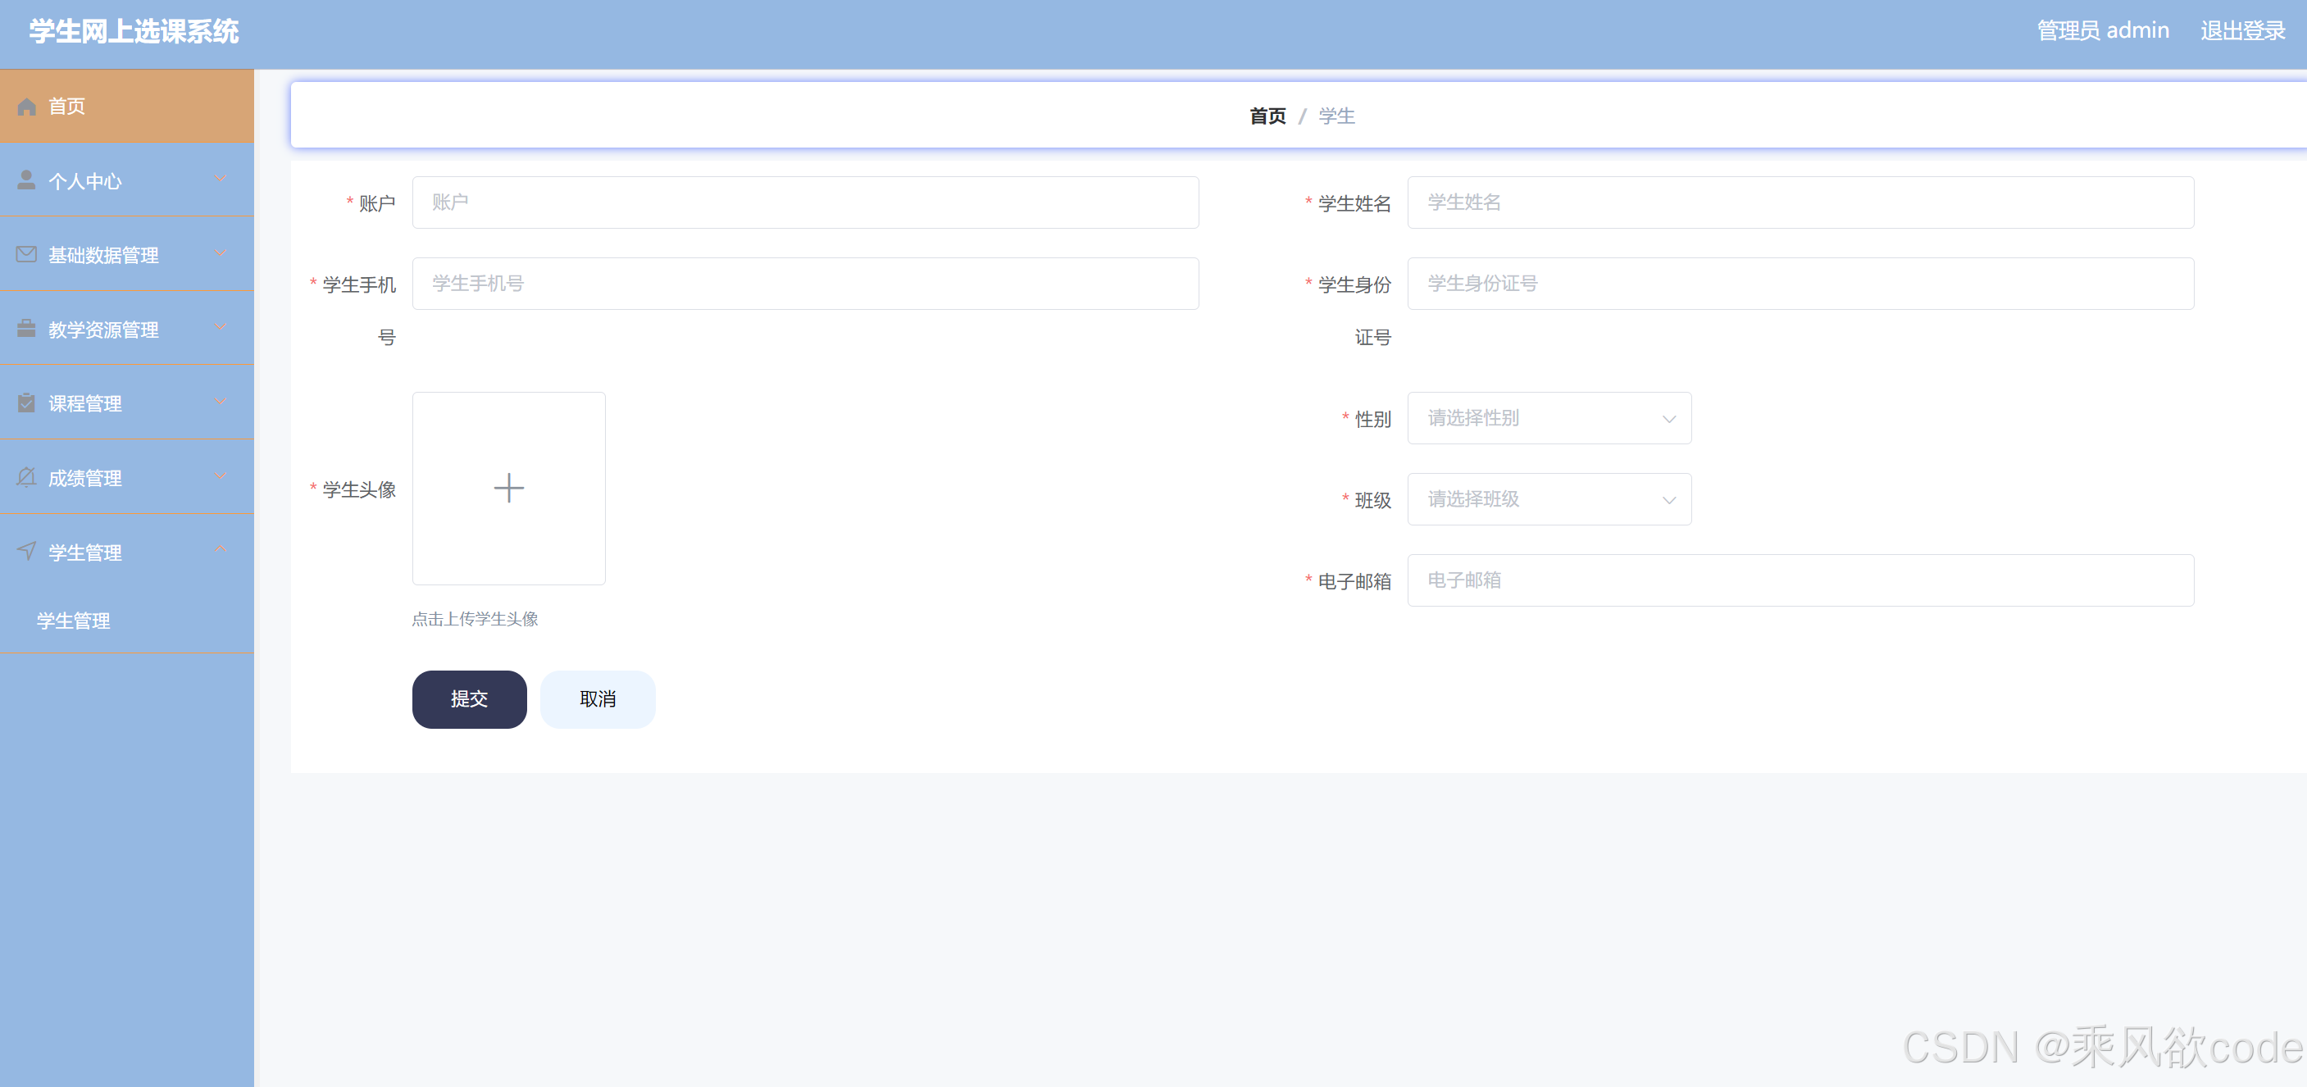Expand the 课程管理 chevron
The image size is (2307, 1087).
coord(221,402)
